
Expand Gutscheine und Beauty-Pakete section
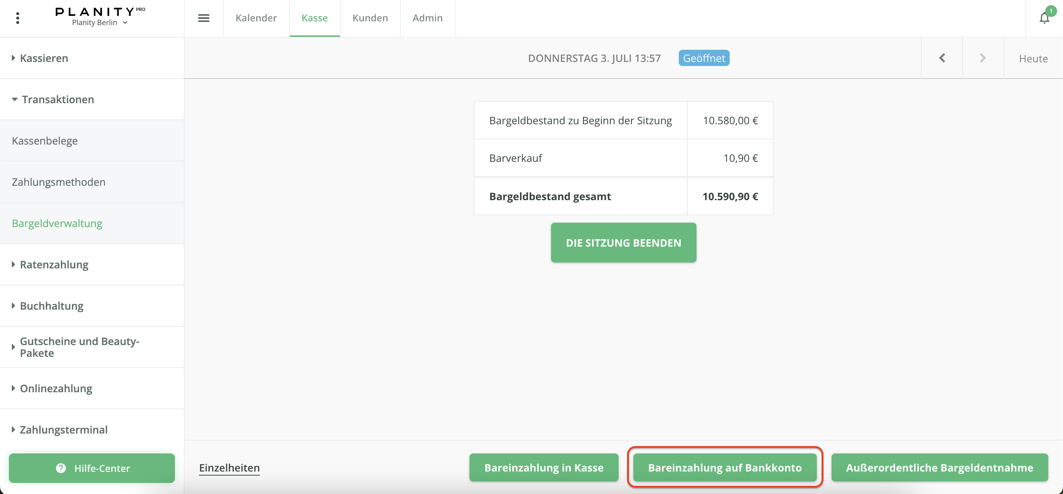pyautogui.click(x=79, y=347)
